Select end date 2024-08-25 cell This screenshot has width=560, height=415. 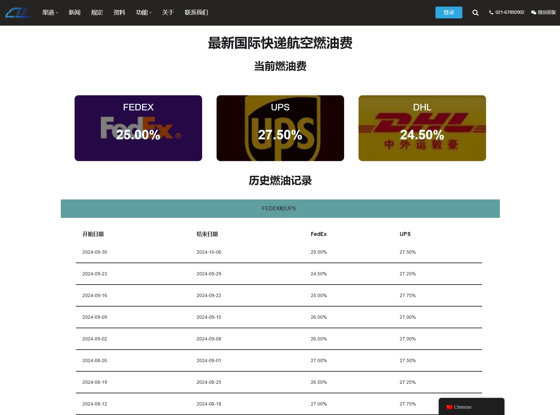click(x=209, y=382)
